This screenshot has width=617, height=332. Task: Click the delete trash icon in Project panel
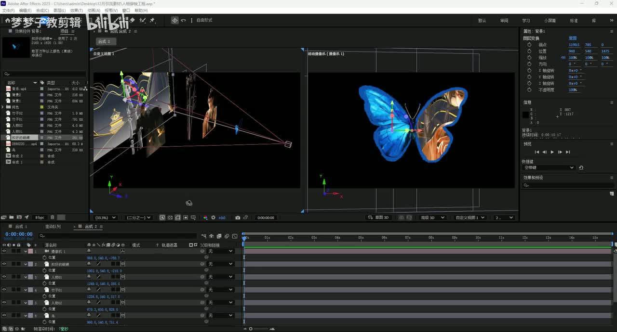[x=53, y=217]
